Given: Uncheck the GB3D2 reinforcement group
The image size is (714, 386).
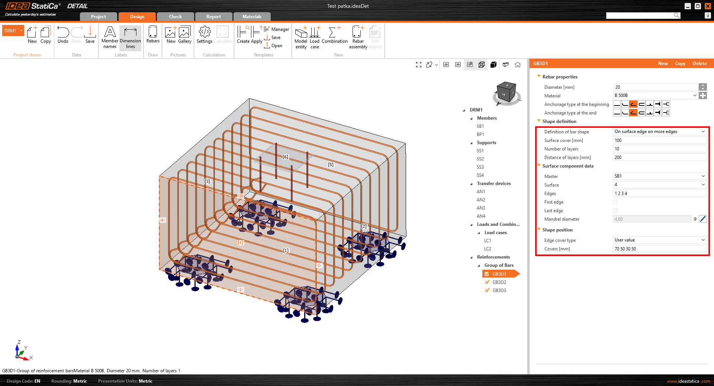Looking at the screenshot, I should point(488,282).
